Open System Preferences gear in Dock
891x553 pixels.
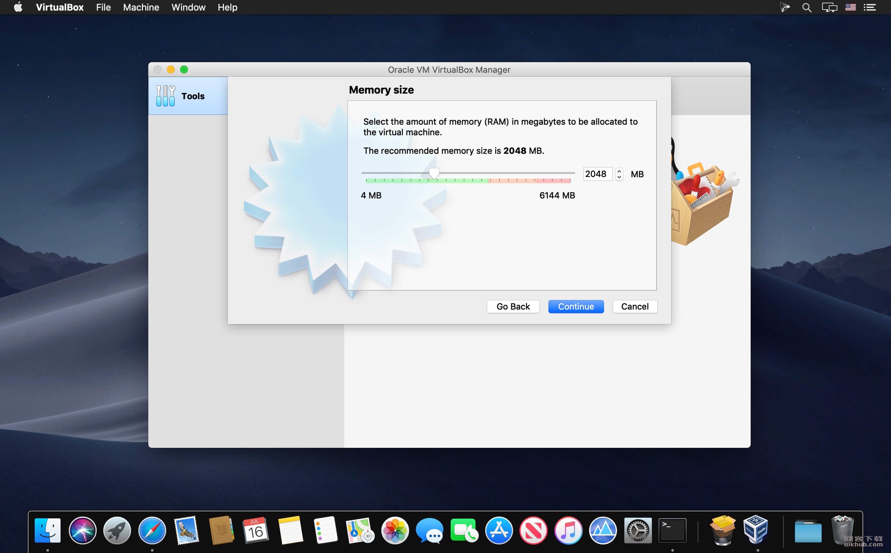pyautogui.click(x=638, y=530)
